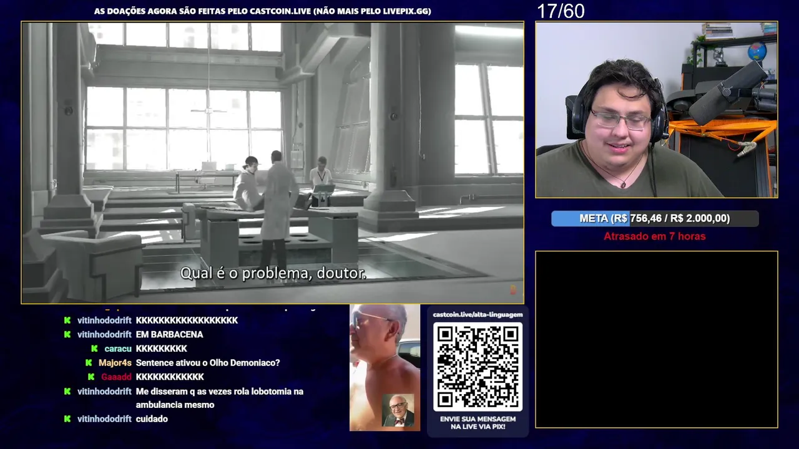Click the streamer webcam feed

(x=657, y=110)
